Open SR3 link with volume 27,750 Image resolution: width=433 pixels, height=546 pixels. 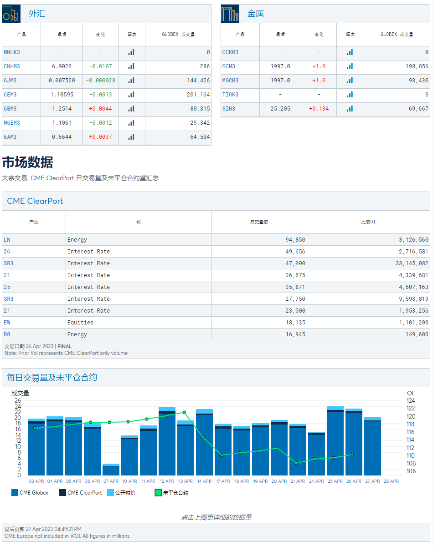[9, 299]
